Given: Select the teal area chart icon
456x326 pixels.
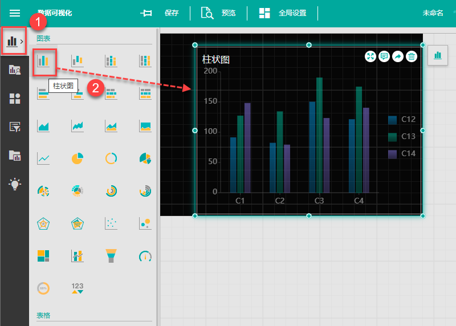Looking at the screenshot, I should 44,126.
